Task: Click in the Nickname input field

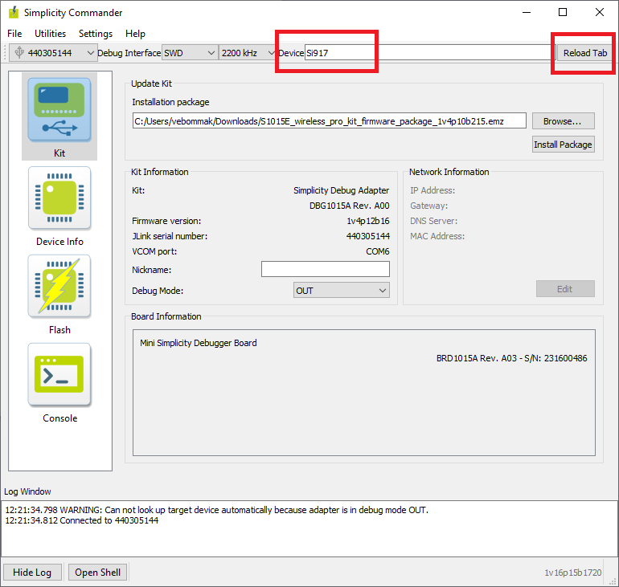Action: pyautogui.click(x=325, y=270)
